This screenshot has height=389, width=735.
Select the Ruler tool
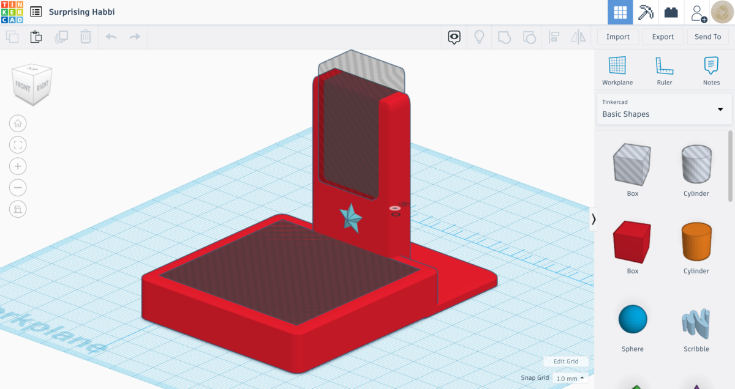(664, 70)
